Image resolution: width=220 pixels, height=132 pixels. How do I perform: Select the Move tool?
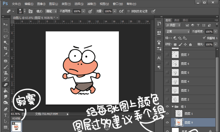[x=5, y=24]
